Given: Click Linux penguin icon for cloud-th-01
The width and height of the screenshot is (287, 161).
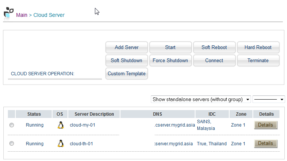Looking at the screenshot, I should [60, 143].
